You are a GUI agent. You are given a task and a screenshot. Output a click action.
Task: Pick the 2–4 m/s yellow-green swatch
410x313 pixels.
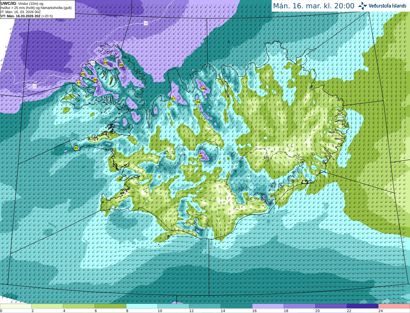pos(47,306)
